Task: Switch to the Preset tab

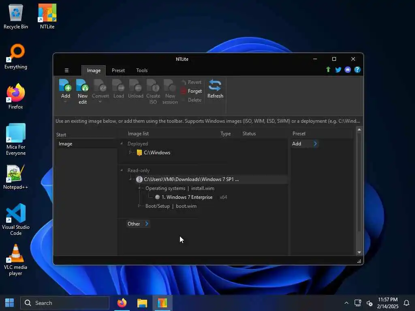Action: coord(118,70)
